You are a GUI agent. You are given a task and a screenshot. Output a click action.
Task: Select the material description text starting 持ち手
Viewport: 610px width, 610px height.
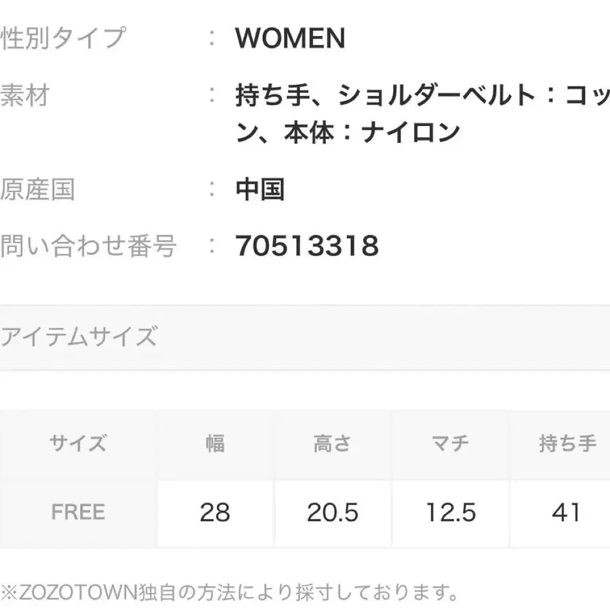(420, 113)
